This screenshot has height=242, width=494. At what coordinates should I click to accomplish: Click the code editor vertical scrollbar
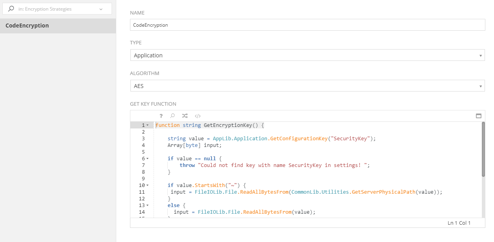pos(483,149)
